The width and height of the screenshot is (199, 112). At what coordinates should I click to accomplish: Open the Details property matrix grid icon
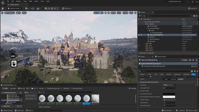(192, 71)
